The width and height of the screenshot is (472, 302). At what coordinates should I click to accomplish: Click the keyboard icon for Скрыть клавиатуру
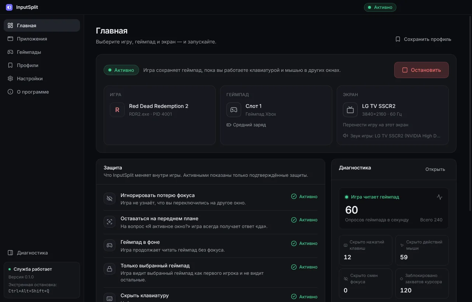(x=110, y=299)
